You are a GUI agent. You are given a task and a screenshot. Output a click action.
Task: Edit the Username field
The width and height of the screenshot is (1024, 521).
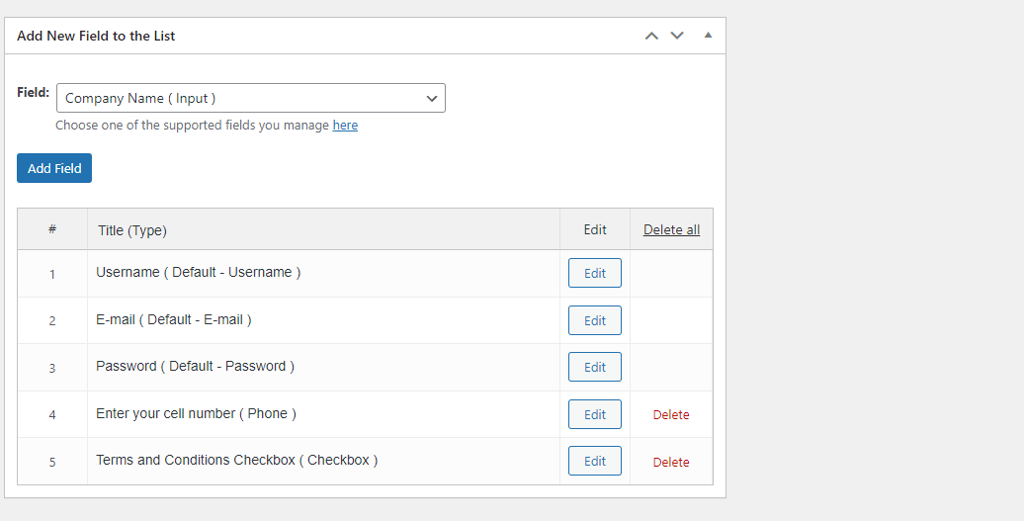point(594,273)
